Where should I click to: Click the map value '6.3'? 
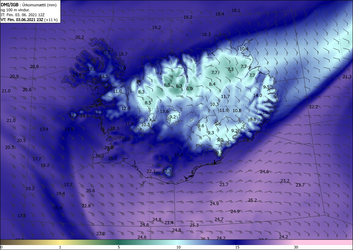pyautogui.click(x=179, y=86)
